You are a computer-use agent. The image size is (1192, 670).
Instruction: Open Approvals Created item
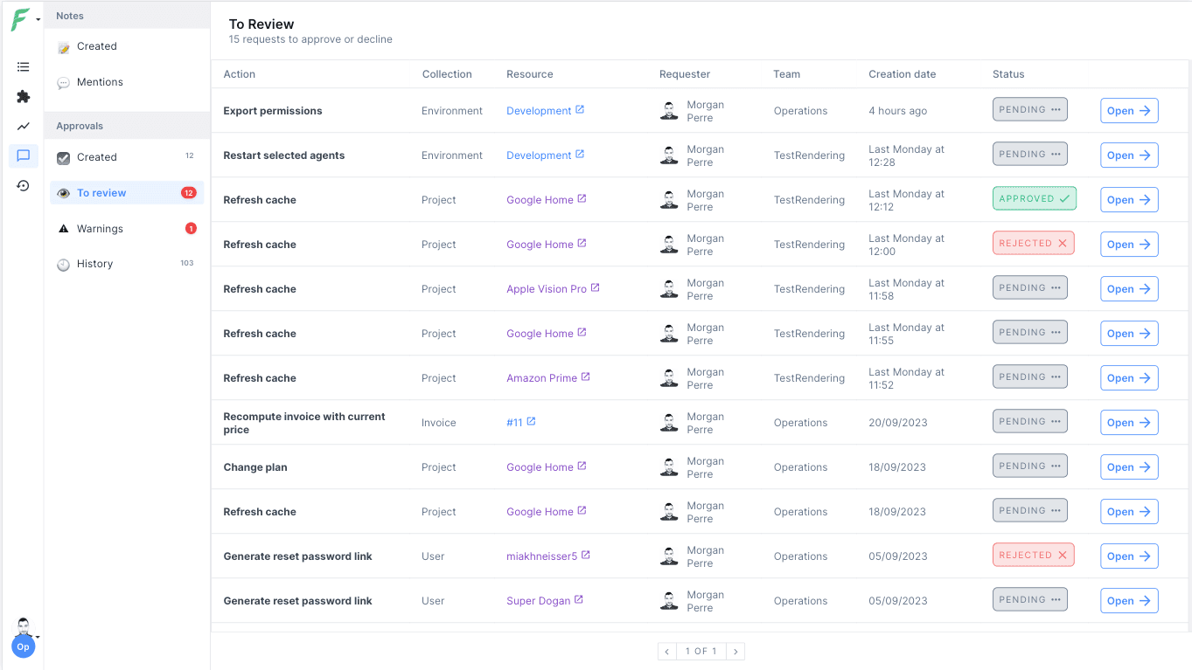[x=127, y=157]
